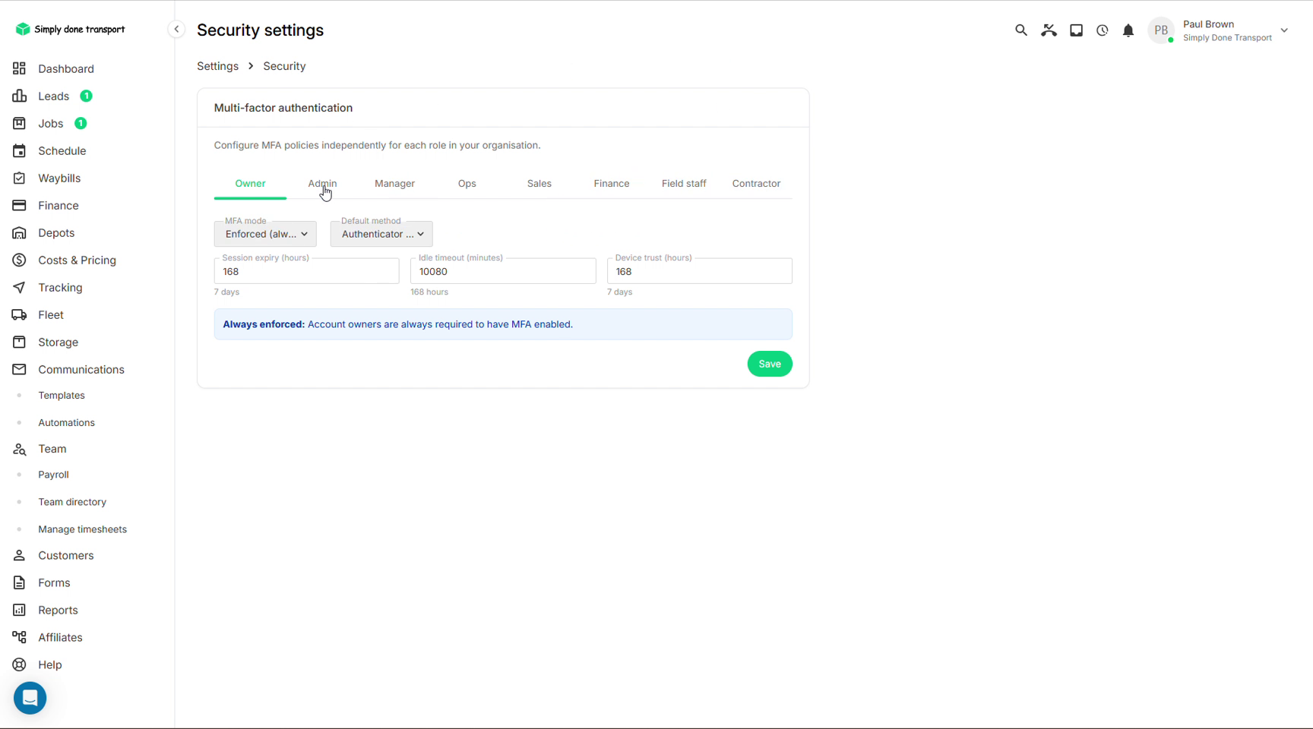Open the Communications envelope icon

click(x=19, y=369)
